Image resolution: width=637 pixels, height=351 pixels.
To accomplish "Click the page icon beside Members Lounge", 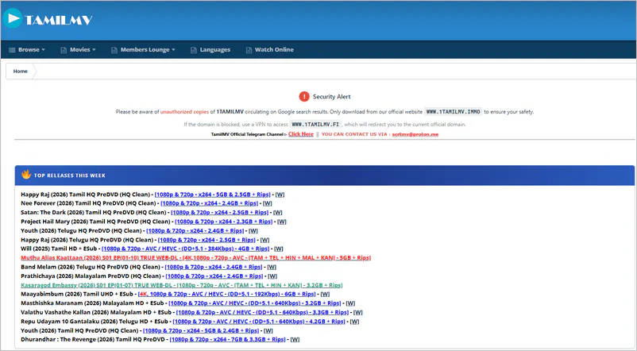I will [114, 50].
